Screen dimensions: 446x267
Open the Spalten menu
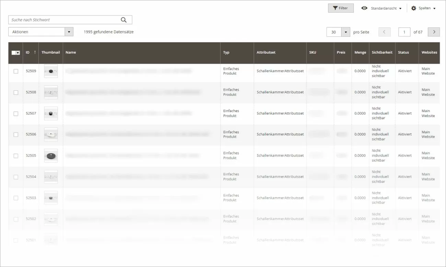[x=425, y=8]
